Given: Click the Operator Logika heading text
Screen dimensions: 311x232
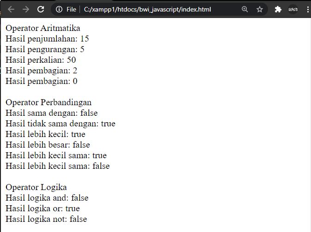Looking at the screenshot, I should [x=36, y=187].
